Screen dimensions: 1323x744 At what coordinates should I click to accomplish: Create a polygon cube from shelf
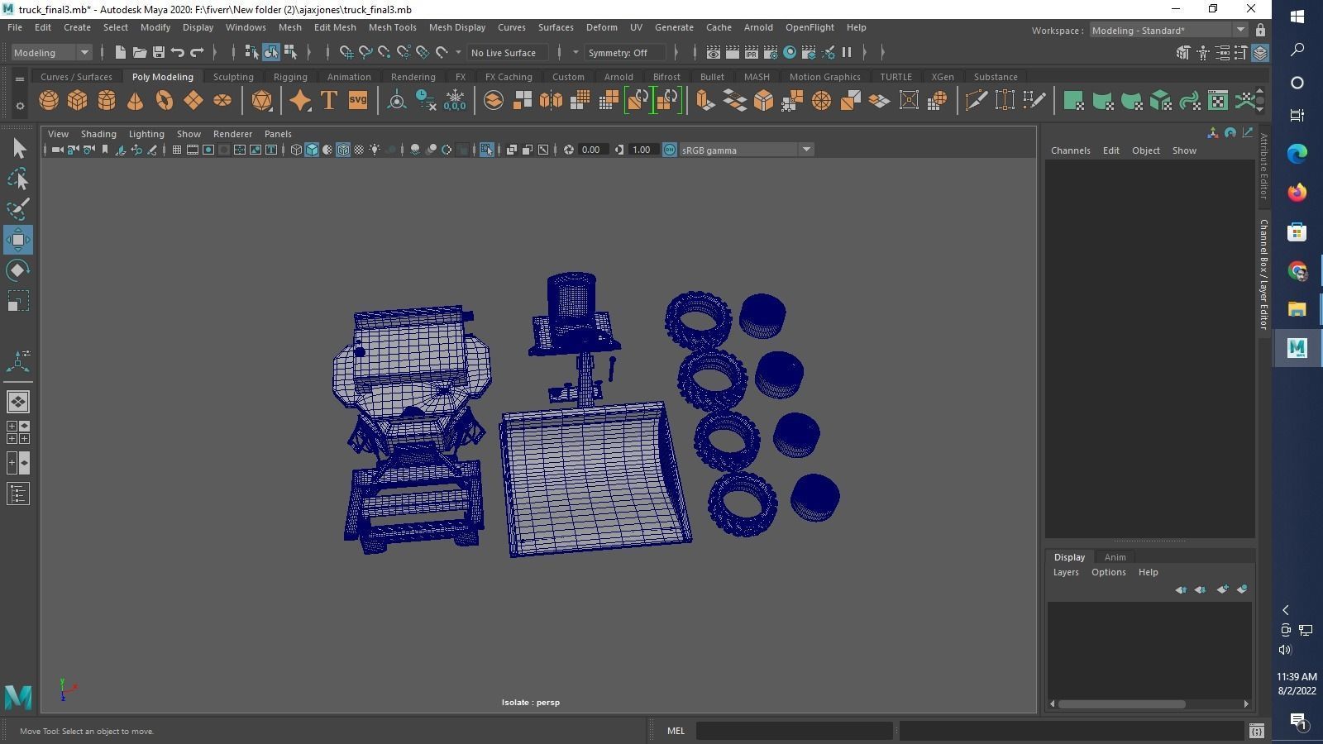78,101
